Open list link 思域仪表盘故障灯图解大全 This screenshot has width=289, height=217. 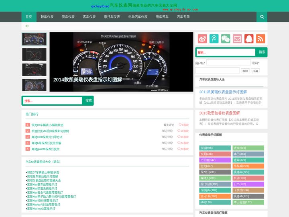pos(44,180)
